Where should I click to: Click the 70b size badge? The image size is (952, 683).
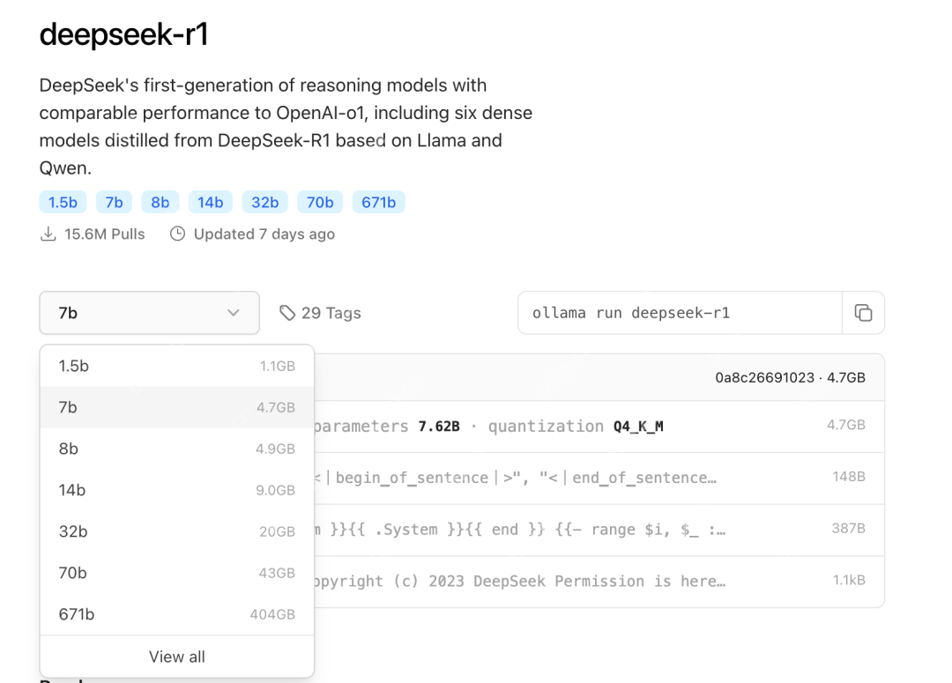click(320, 202)
